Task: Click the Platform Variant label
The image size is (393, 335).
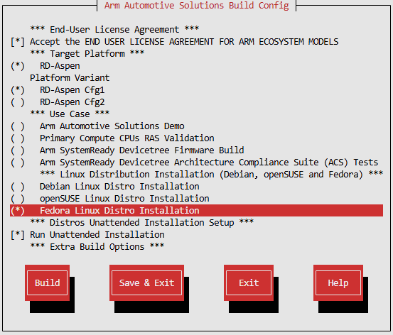Action: (70, 78)
